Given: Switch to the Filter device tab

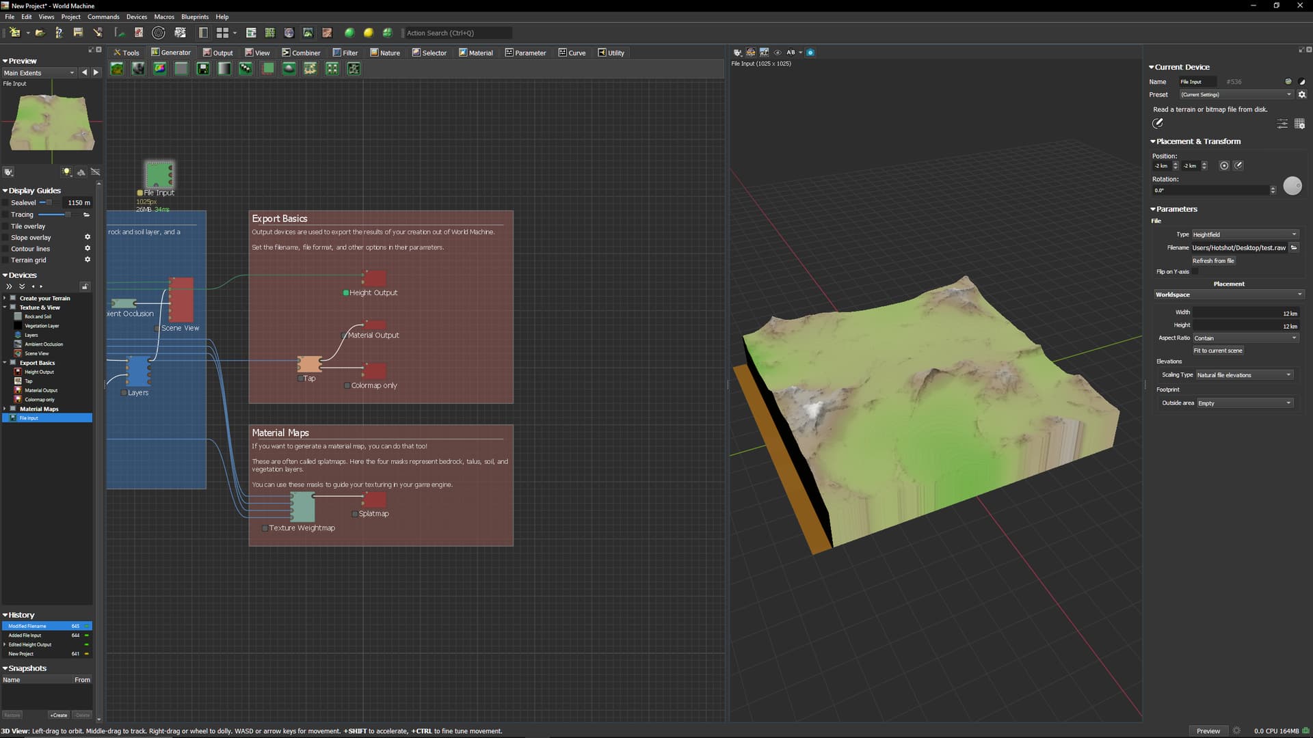Looking at the screenshot, I should click(x=345, y=53).
